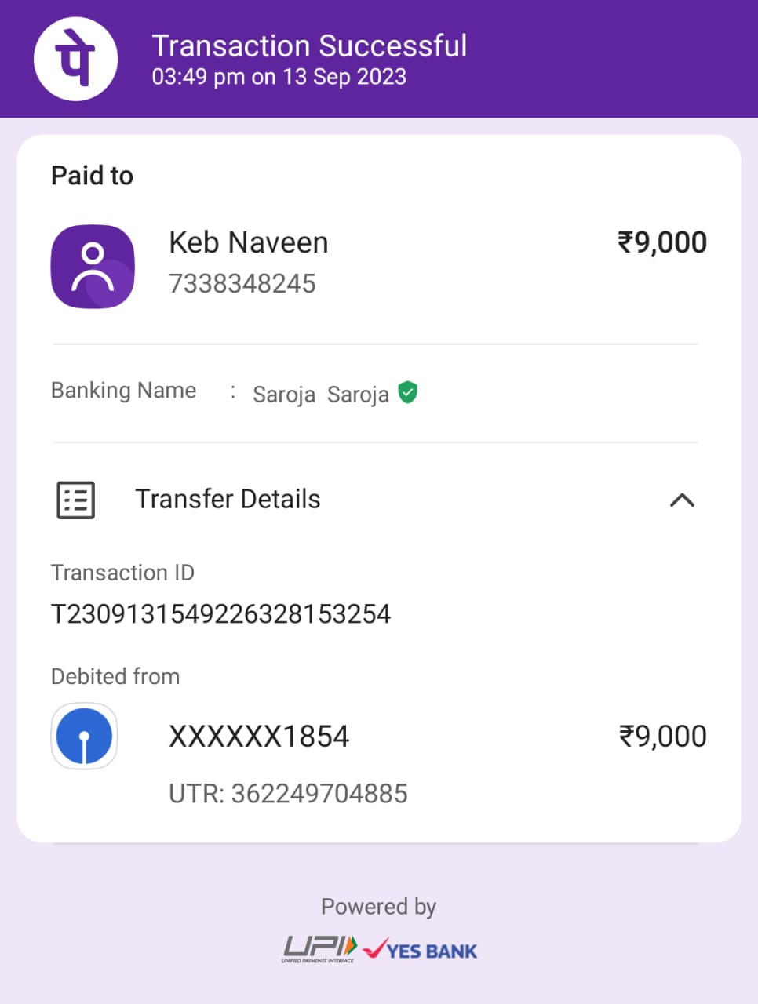Tap the green verified shield badge

pos(407,392)
